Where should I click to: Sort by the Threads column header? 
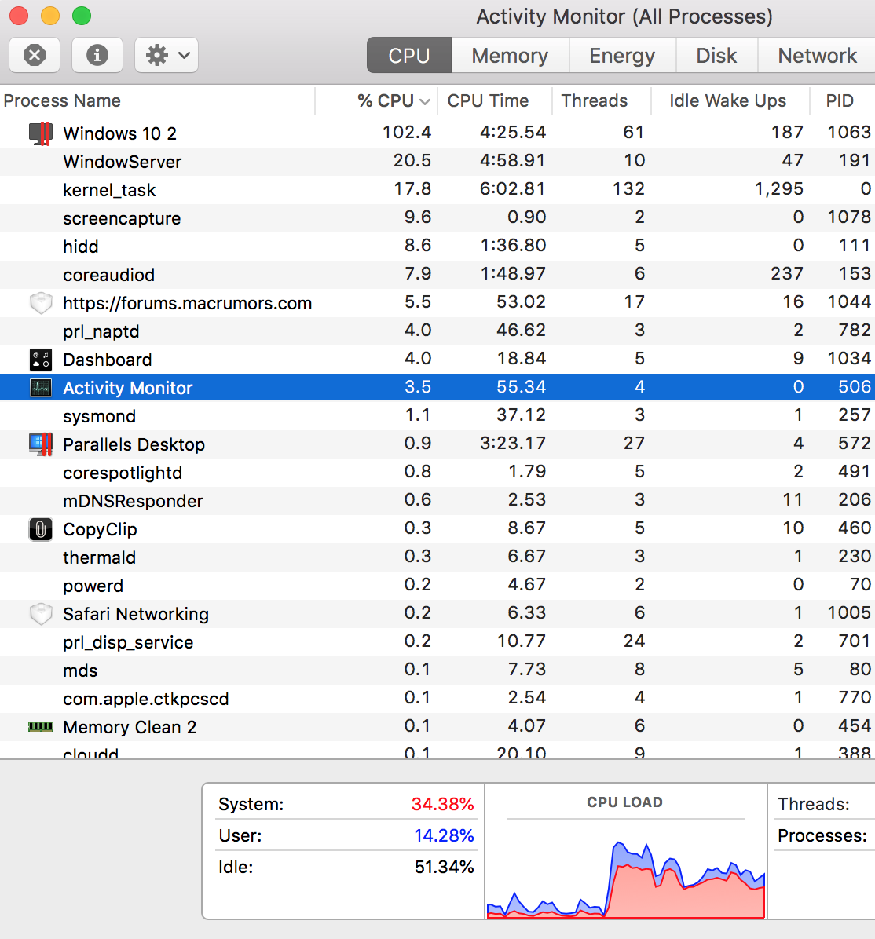coord(601,100)
